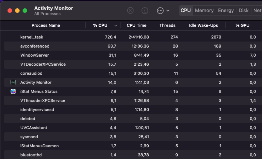Open the process info (i) icon

145,11
